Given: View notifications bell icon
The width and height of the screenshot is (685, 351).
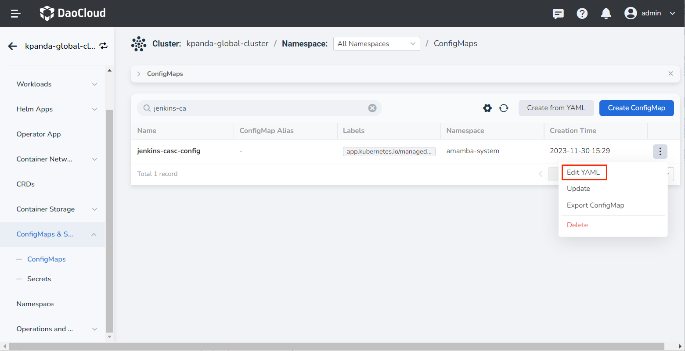Looking at the screenshot, I should tap(606, 14).
